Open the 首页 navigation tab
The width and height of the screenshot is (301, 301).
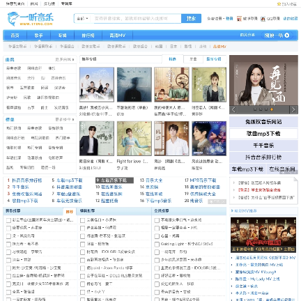click(15, 36)
